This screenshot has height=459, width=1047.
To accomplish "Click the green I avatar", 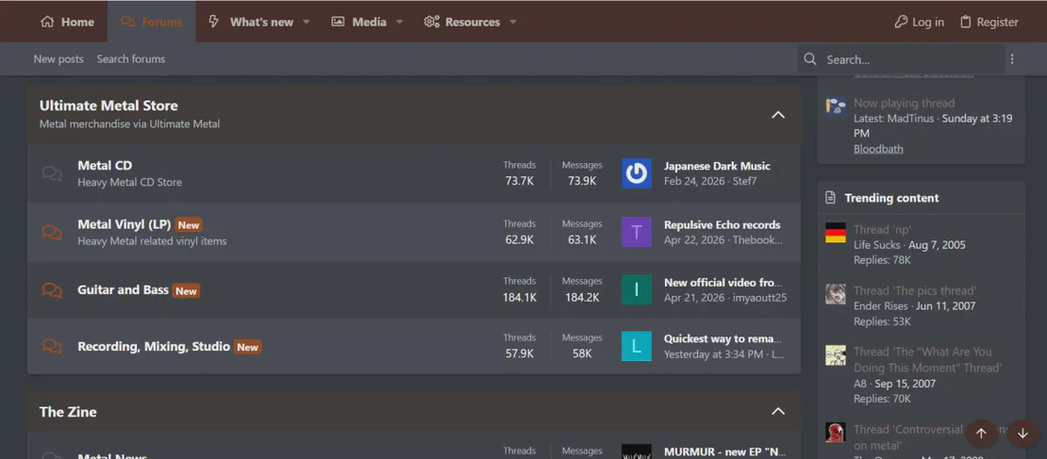I will [x=637, y=289].
